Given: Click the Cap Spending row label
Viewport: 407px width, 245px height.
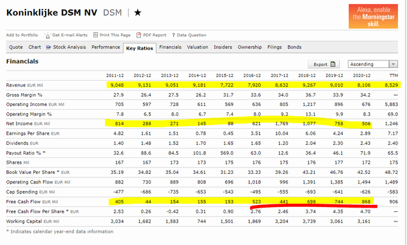Looking at the screenshot, I should click(31, 192).
